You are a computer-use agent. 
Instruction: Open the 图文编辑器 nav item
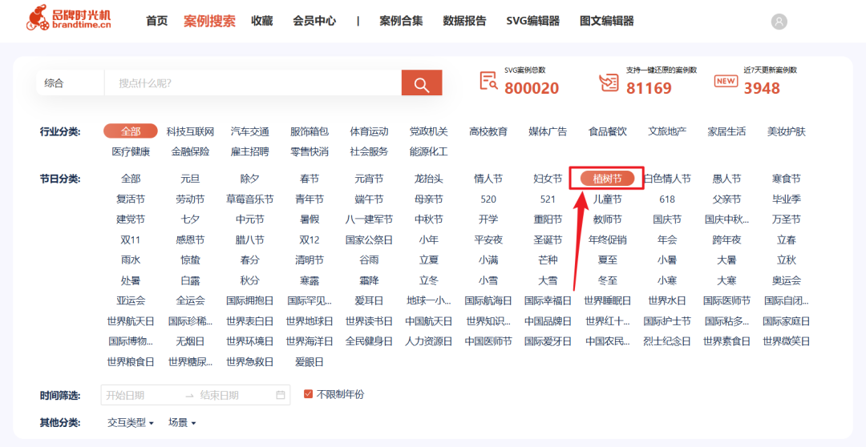click(606, 21)
